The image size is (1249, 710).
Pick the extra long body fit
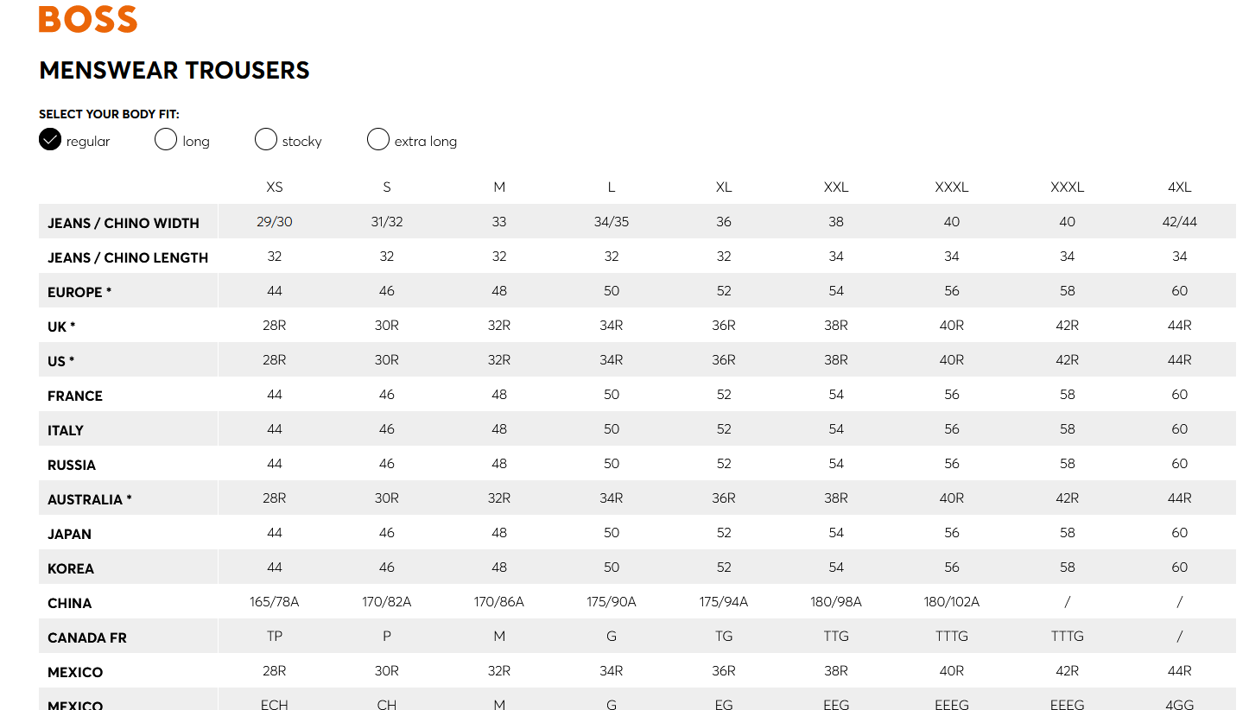(x=378, y=139)
